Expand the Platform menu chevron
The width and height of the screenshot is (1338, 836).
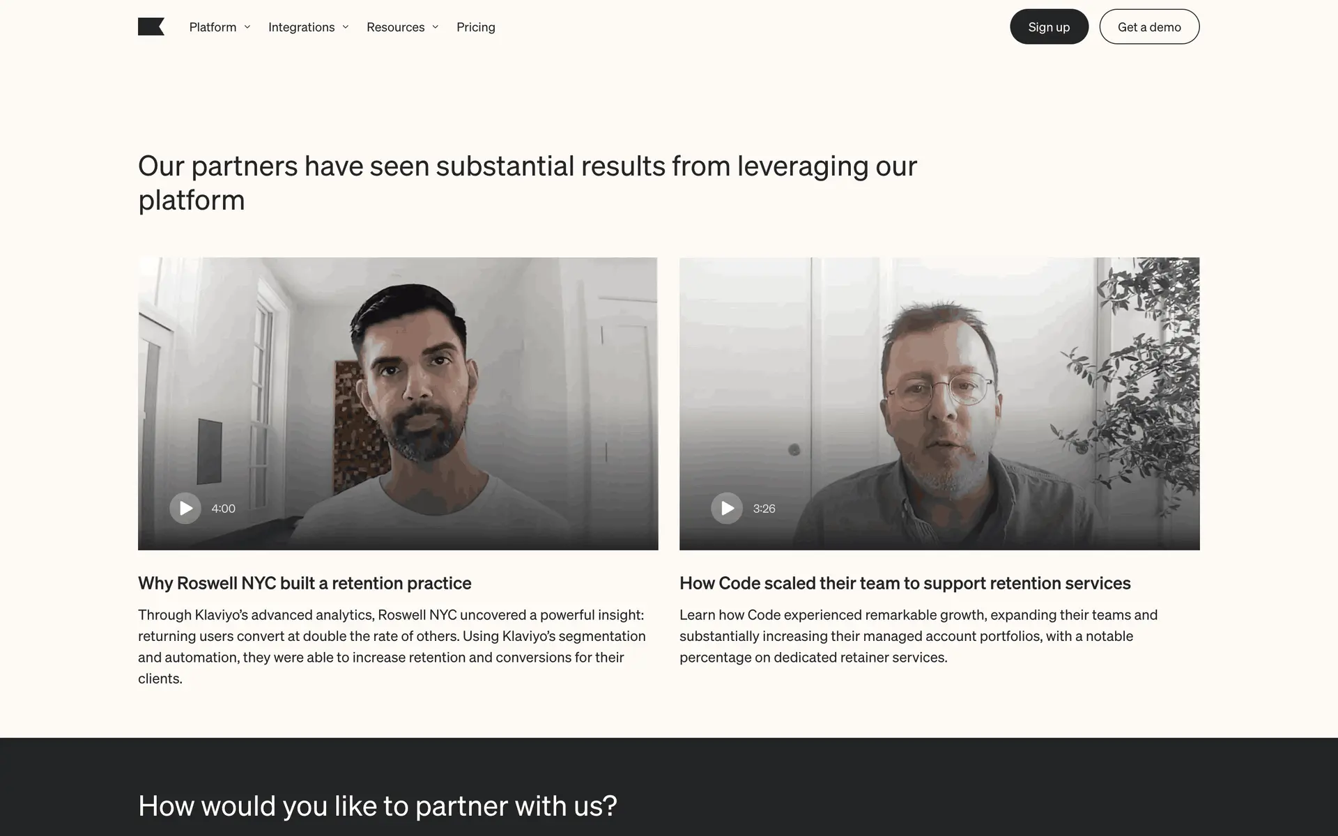pyautogui.click(x=247, y=27)
